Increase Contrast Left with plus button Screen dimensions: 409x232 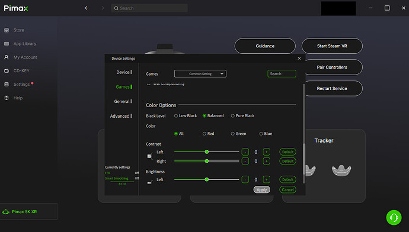tap(266, 152)
